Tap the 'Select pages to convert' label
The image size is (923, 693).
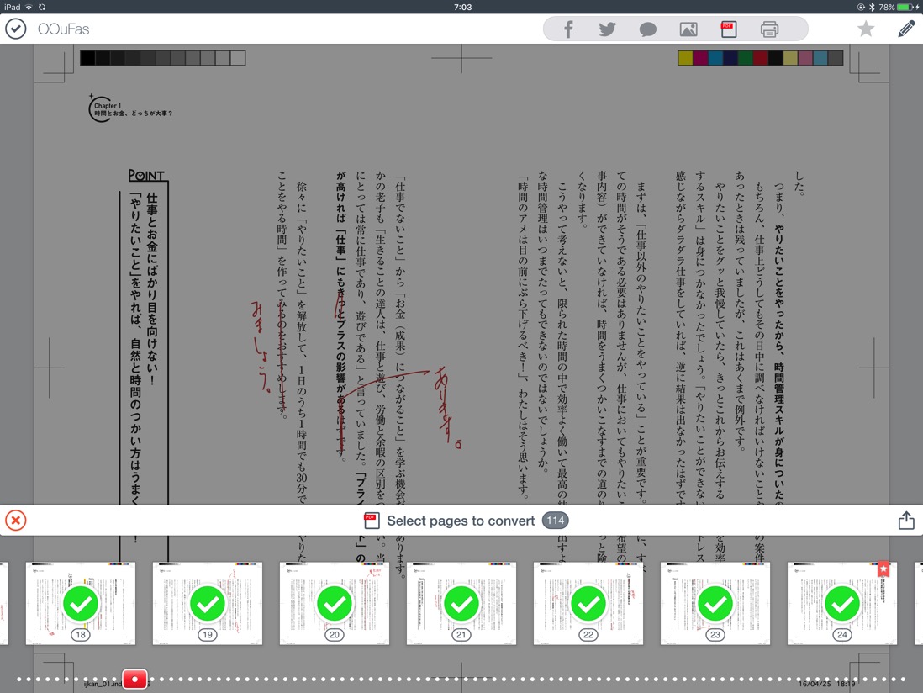(461, 521)
